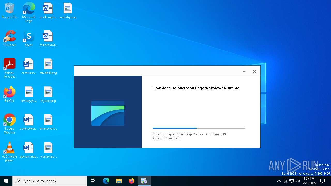Image resolution: width=331 pixels, height=186 pixels.
Task: Select the thjune.png image file
Action: click(48, 94)
